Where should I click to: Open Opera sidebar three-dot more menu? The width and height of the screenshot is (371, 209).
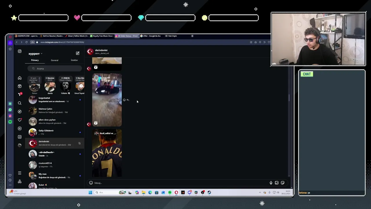click(10, 185)
